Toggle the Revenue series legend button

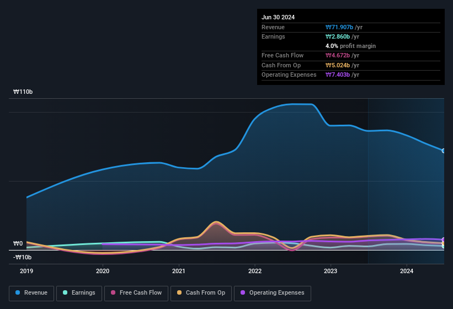coord(31,293)
